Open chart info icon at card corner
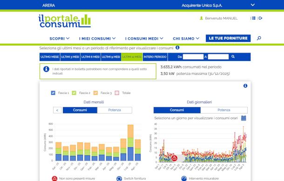This screenshot has width=284, height=181. [x=245, y=86]
